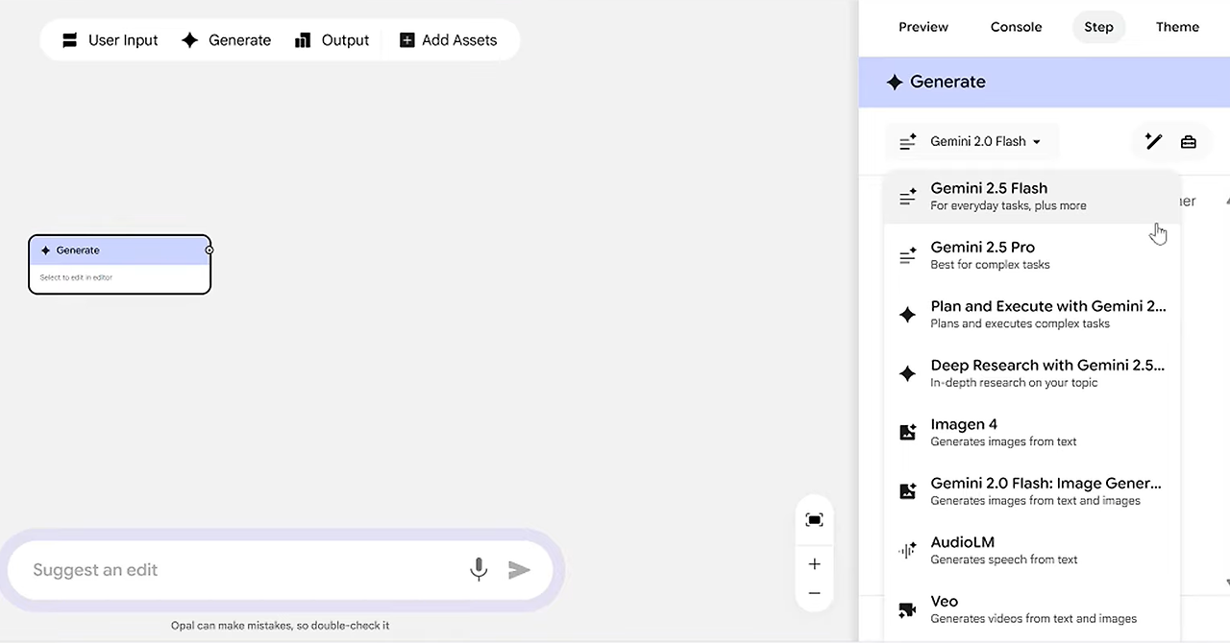Fit canvas to screen
1230x643 pixels.
[x=814, y=520]
